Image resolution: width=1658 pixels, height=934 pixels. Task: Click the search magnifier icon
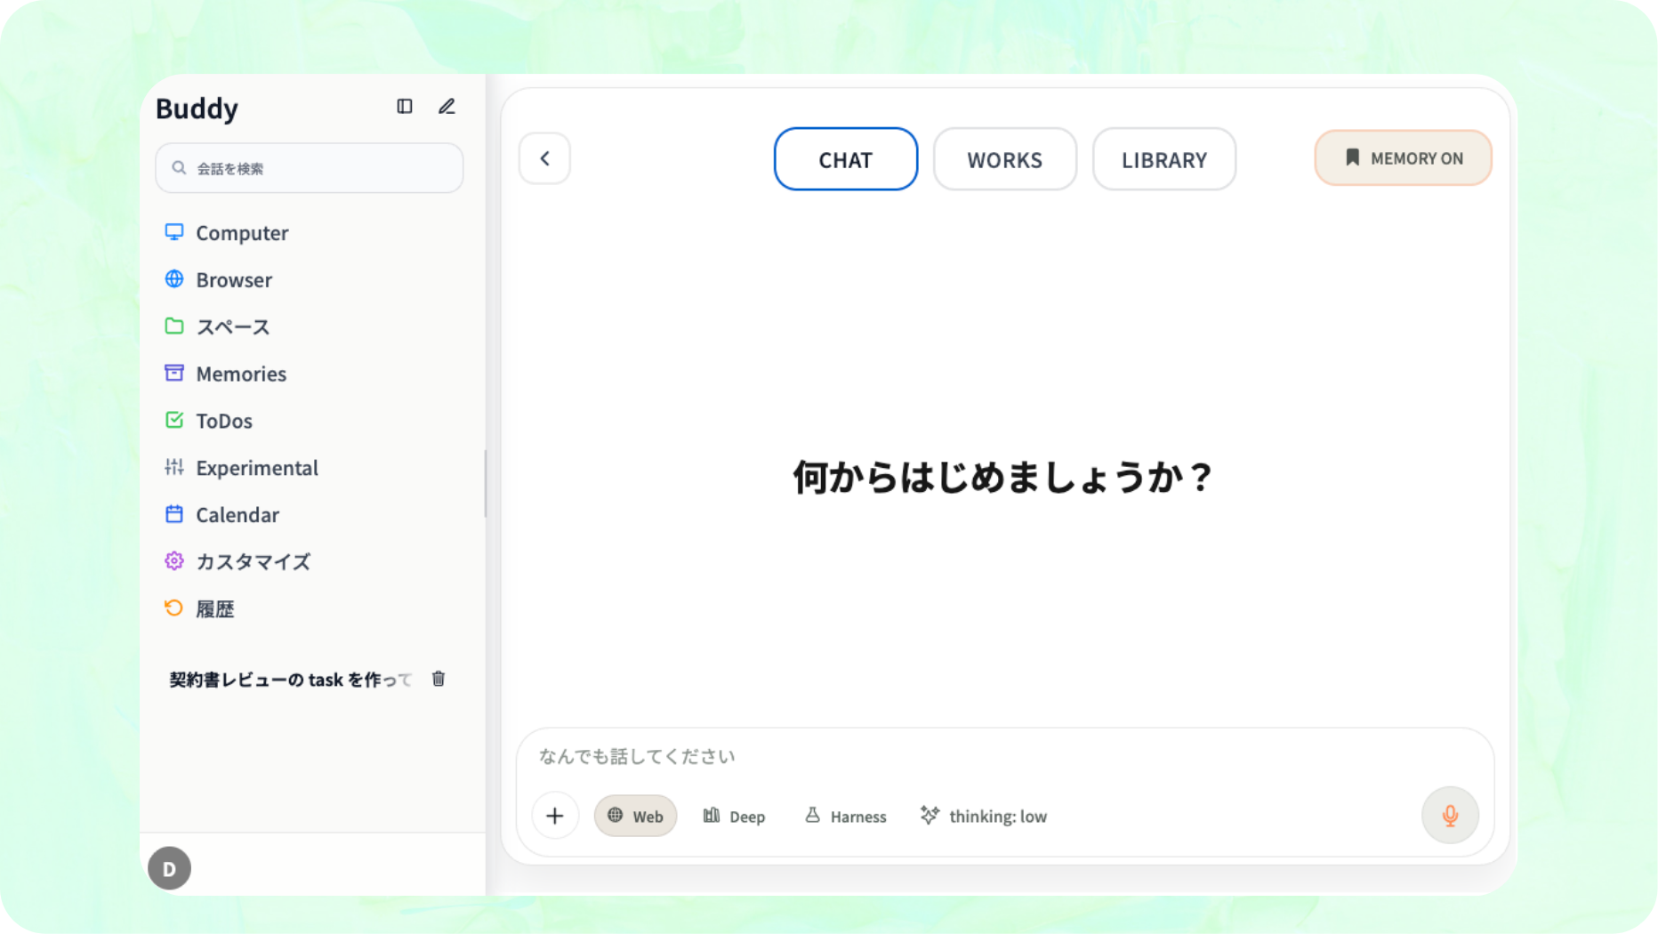click(x=179, y=168)
